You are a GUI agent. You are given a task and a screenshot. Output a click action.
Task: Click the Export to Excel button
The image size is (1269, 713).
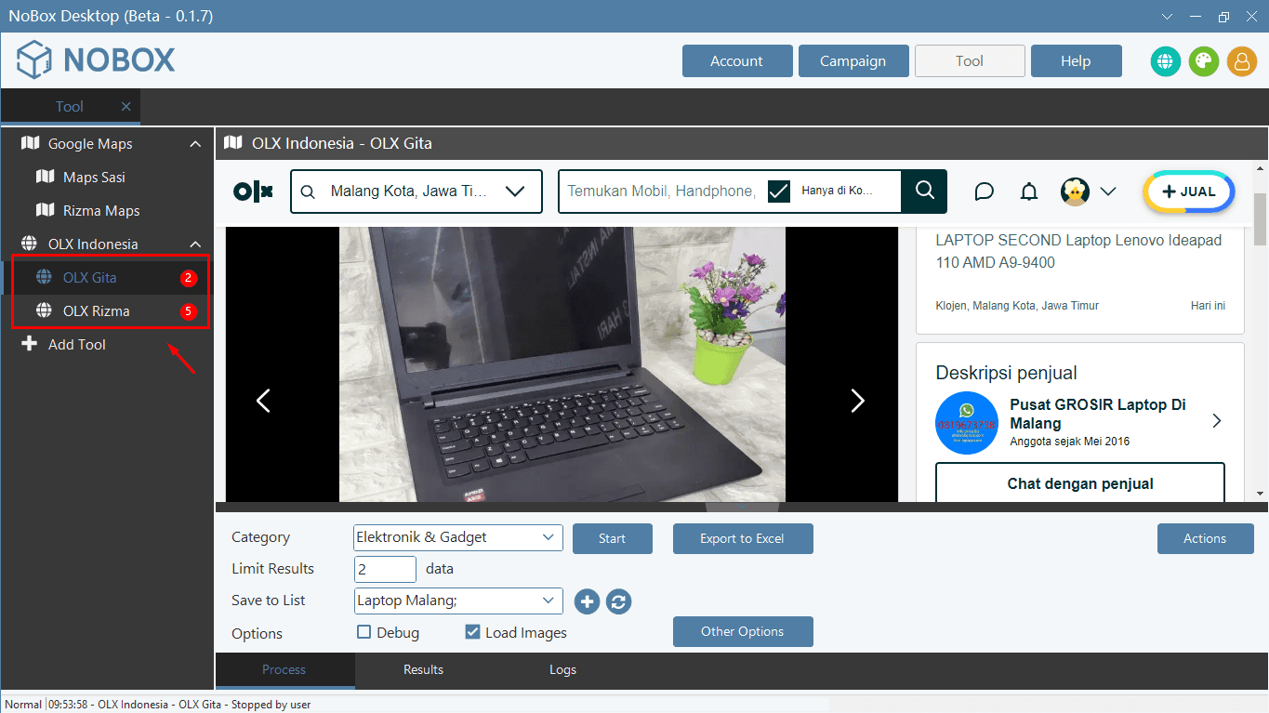click(x=743, y=538)
